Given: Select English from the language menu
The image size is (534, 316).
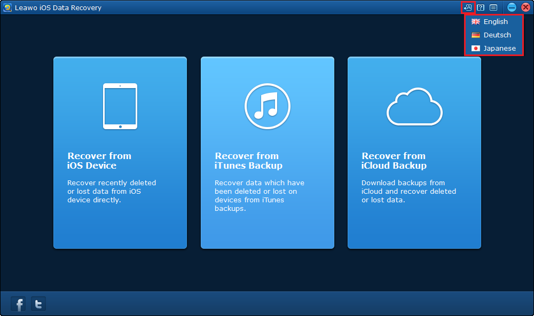Looking at the screenshot, I should tap(496, 22).
